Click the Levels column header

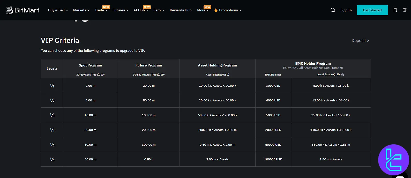point(52,69)
